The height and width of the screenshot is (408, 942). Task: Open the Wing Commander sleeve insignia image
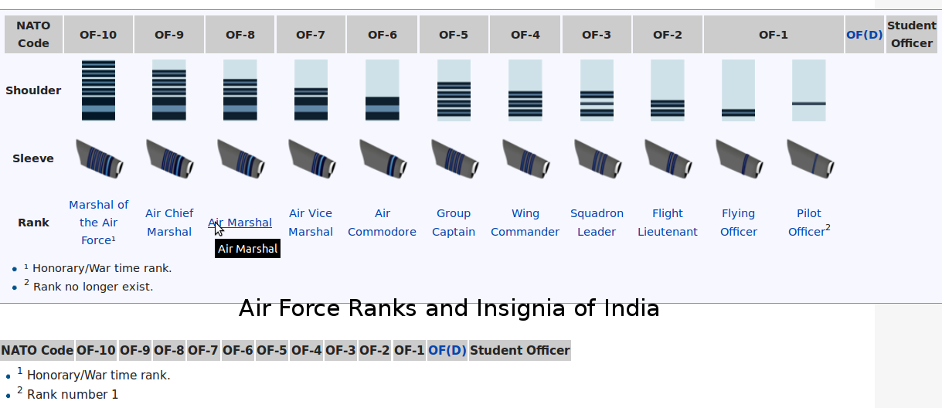click(x=525, y=158)
